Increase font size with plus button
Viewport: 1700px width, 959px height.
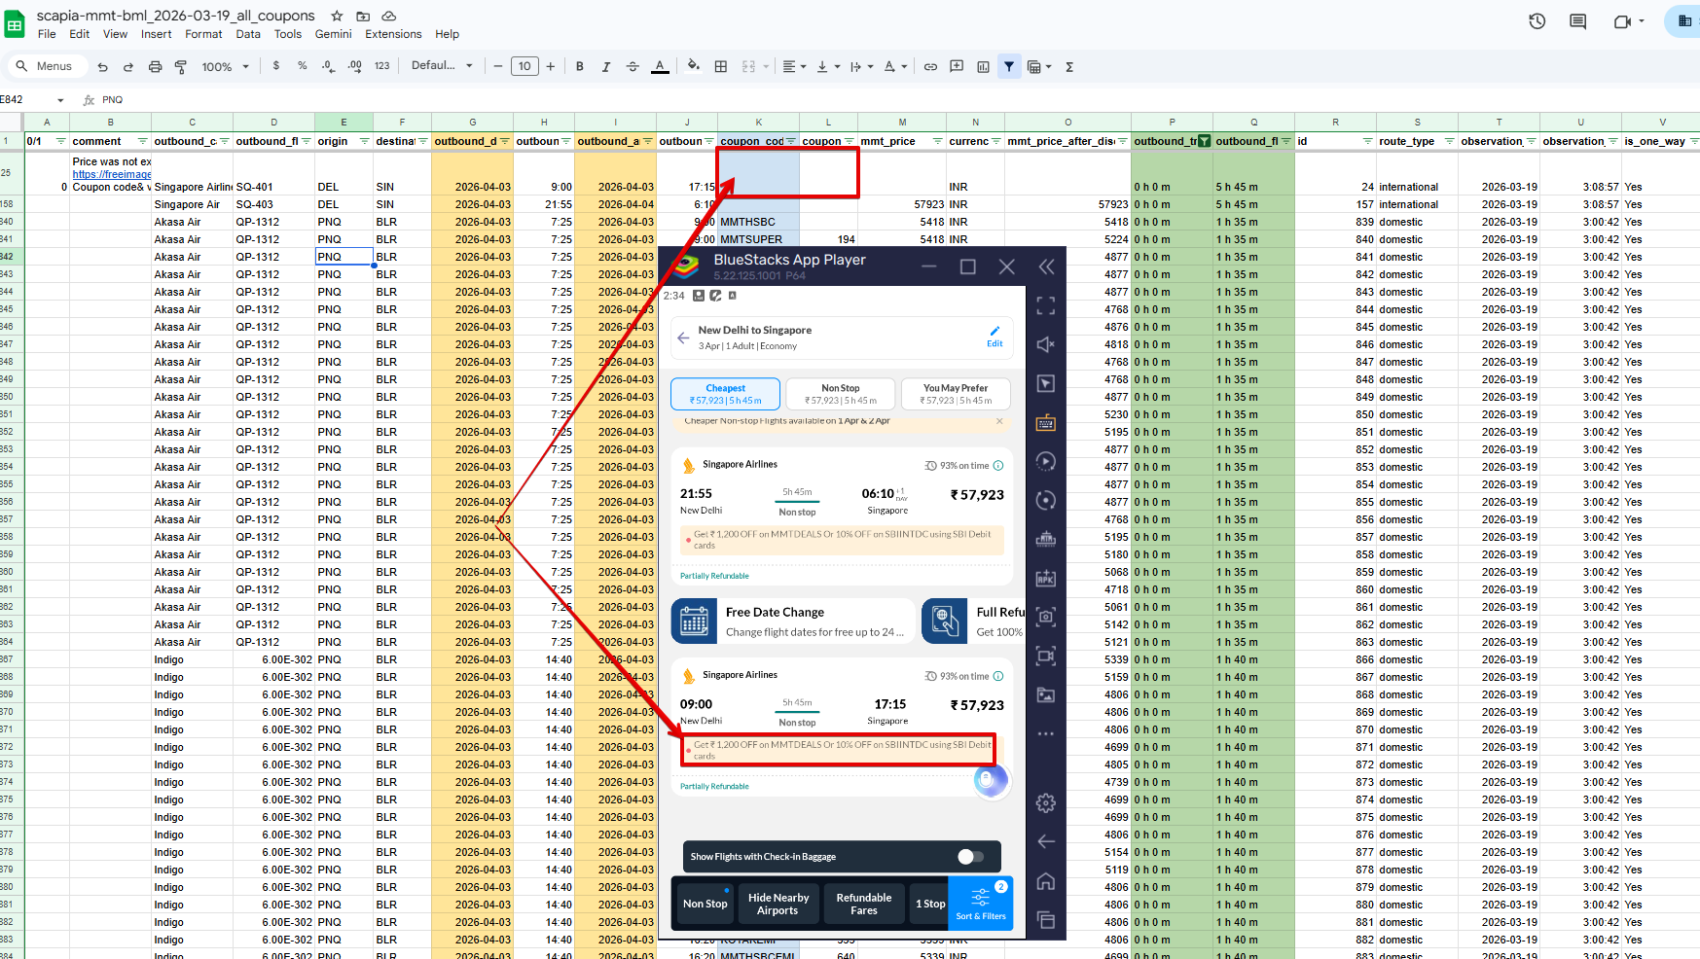click(x=551, y=66)
